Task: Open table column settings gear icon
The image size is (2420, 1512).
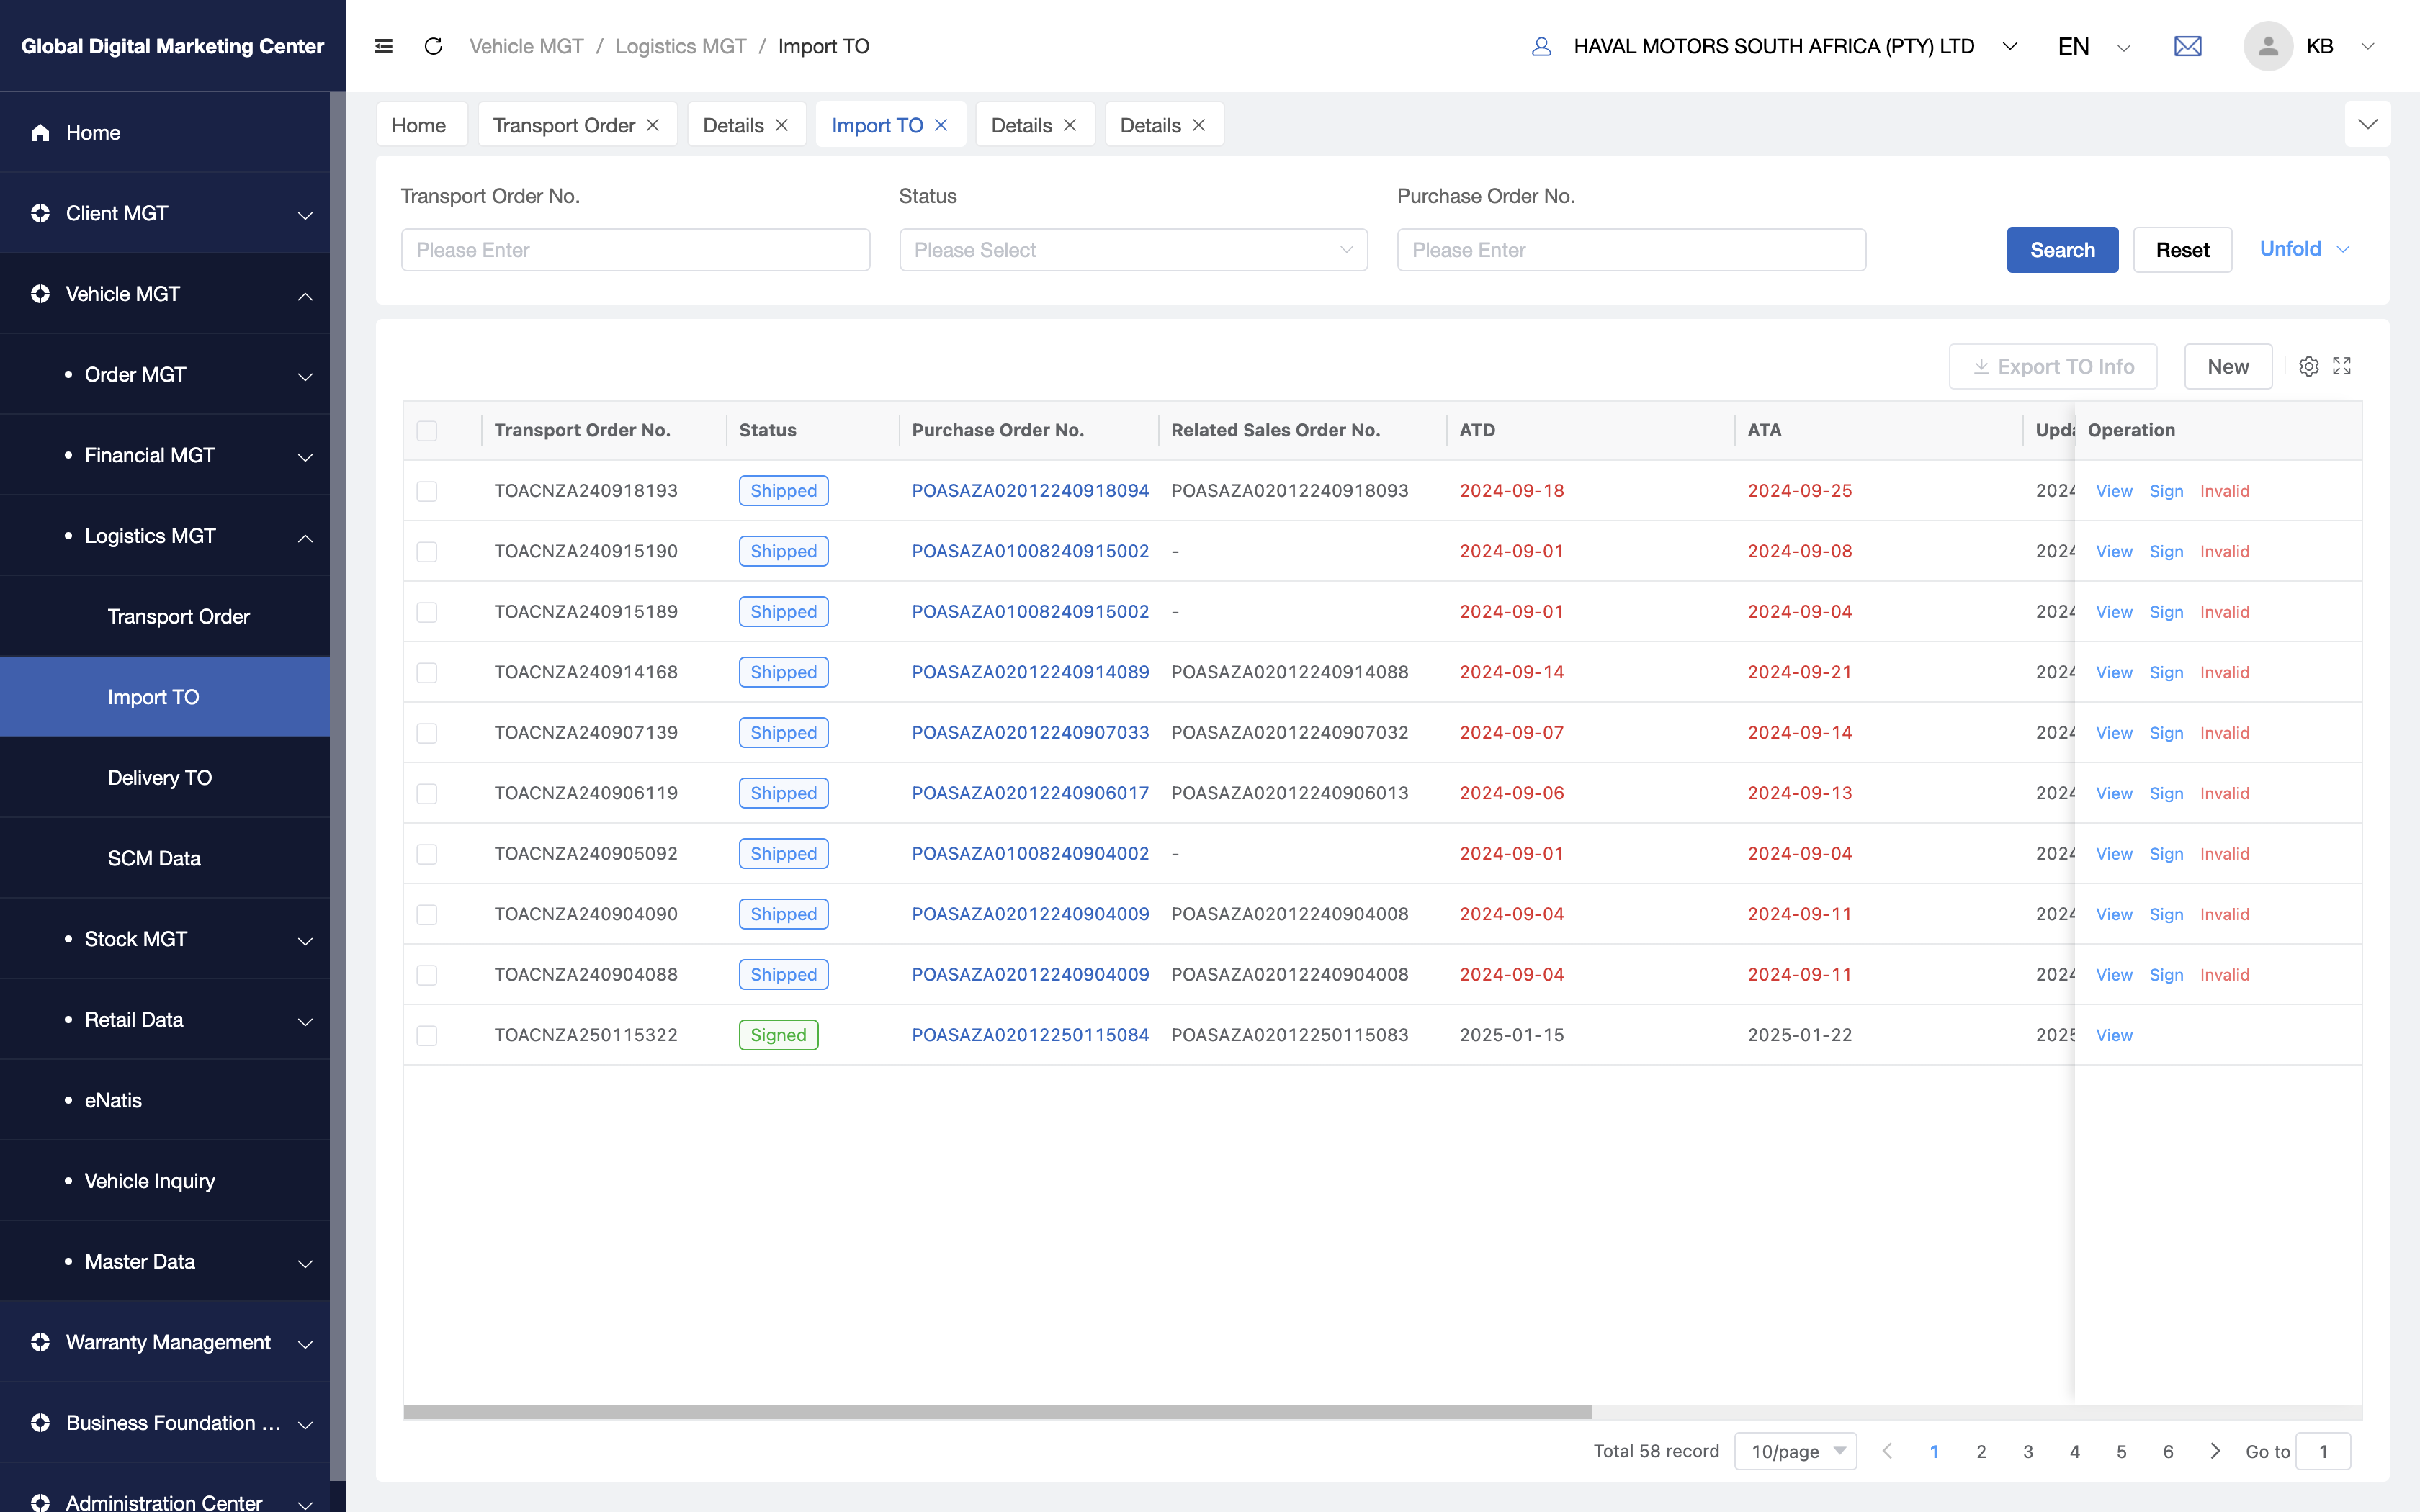Action: click(x=2309, y=366)
